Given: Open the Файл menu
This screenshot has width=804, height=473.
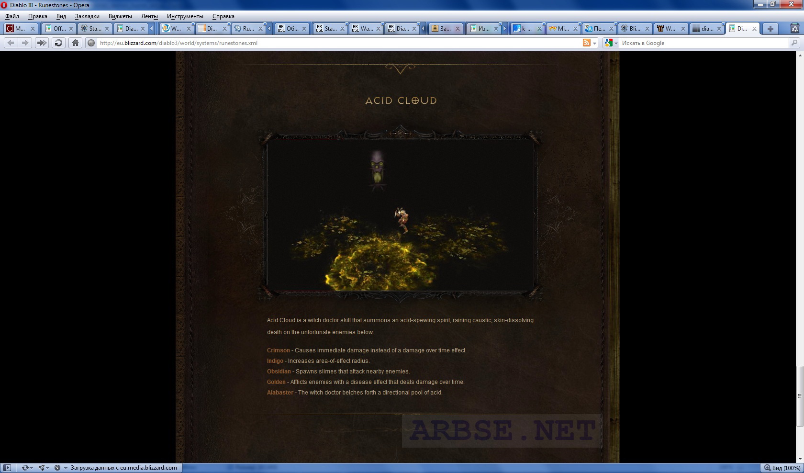Looking at the screenshot, I should [x=12, y=16].
